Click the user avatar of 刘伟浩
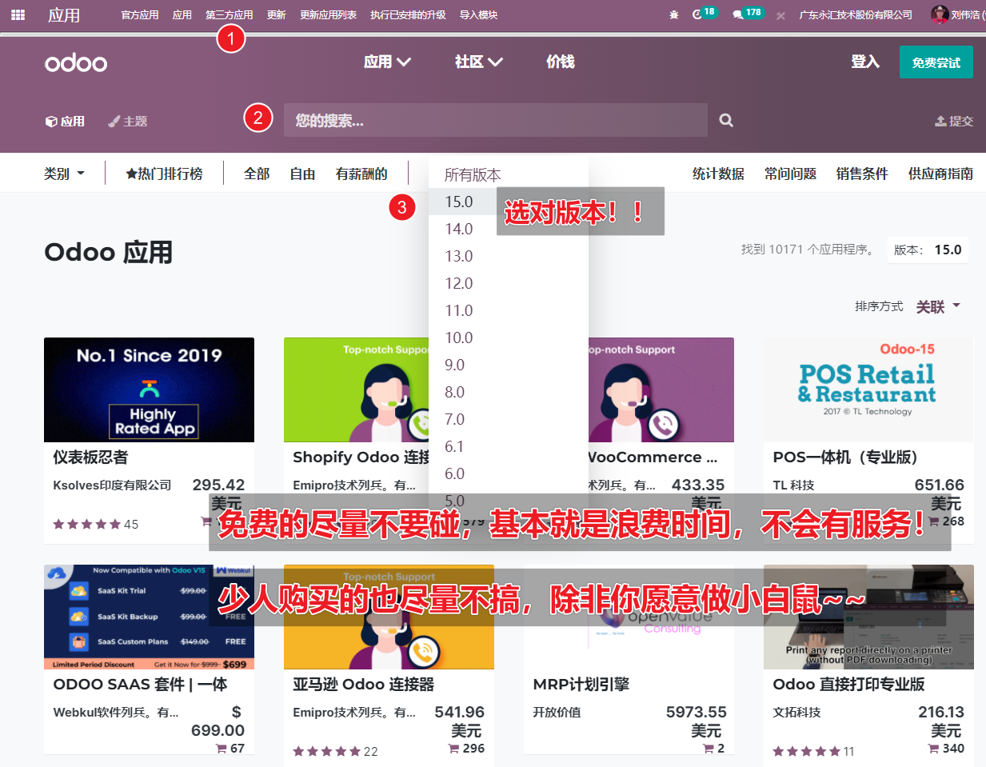Screen dimensions: 986x767 coord(940,14)
